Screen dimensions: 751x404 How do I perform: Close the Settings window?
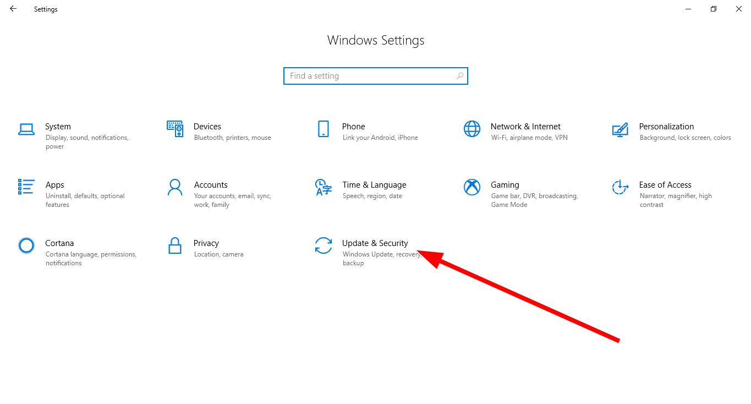[739, 9]
